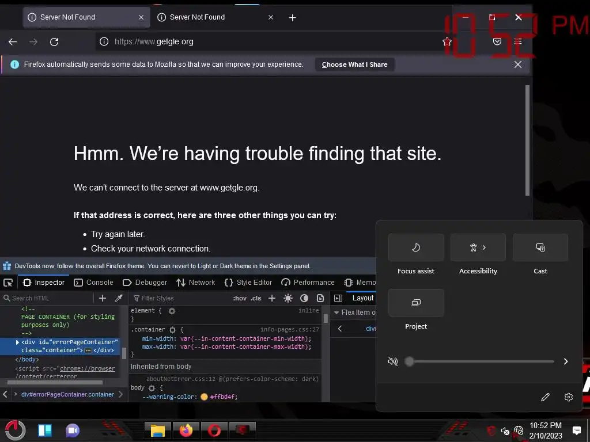Pick a color with the eyedropper

tap(119, 299)
